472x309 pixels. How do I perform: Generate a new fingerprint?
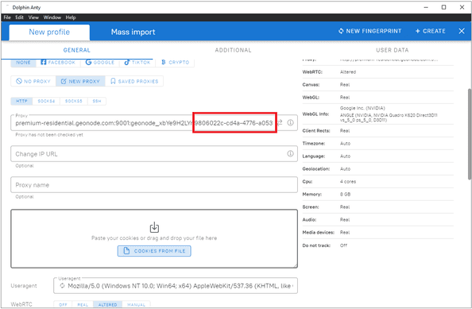click(x=370, y=31)
